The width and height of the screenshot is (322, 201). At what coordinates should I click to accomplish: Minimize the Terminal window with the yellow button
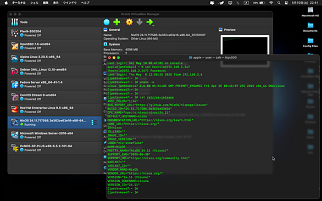pyautogui.click(x=114, y=58)
